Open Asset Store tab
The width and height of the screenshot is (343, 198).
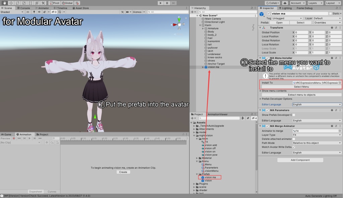(x=80, y=8)
